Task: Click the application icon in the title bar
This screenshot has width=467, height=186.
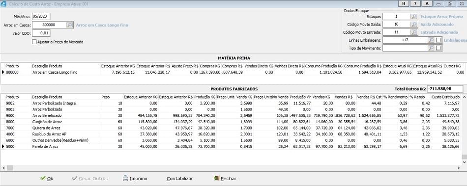Action: pyautogui.click(x=3, y=4)
